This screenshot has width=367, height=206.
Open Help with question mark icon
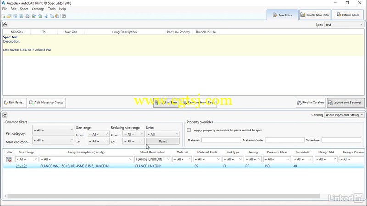point(64,16)
